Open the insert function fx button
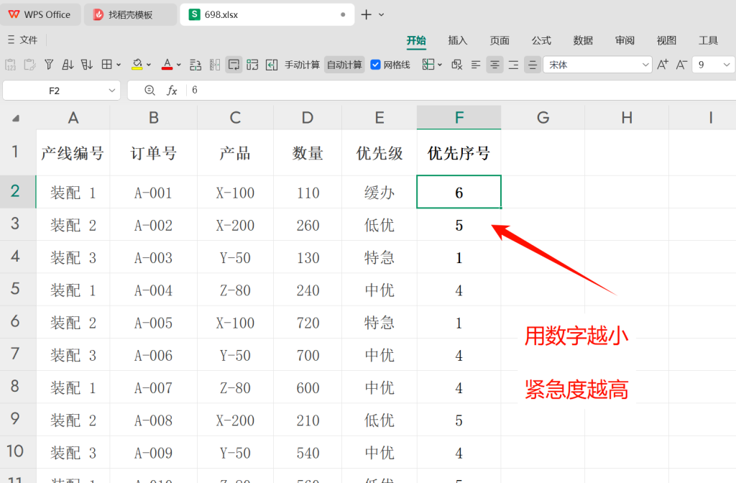Viewport: 736px width, 483px height. click(x=172, y=90)
